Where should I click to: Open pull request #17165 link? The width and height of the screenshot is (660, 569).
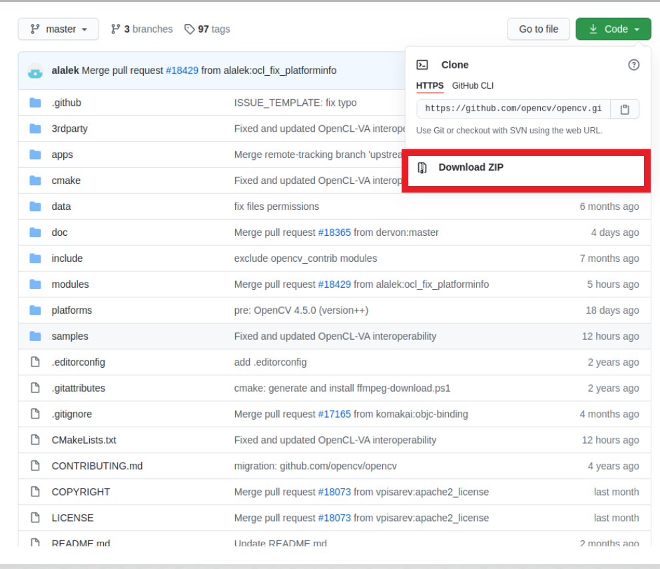pyautogui.click(x=334, y=414)
